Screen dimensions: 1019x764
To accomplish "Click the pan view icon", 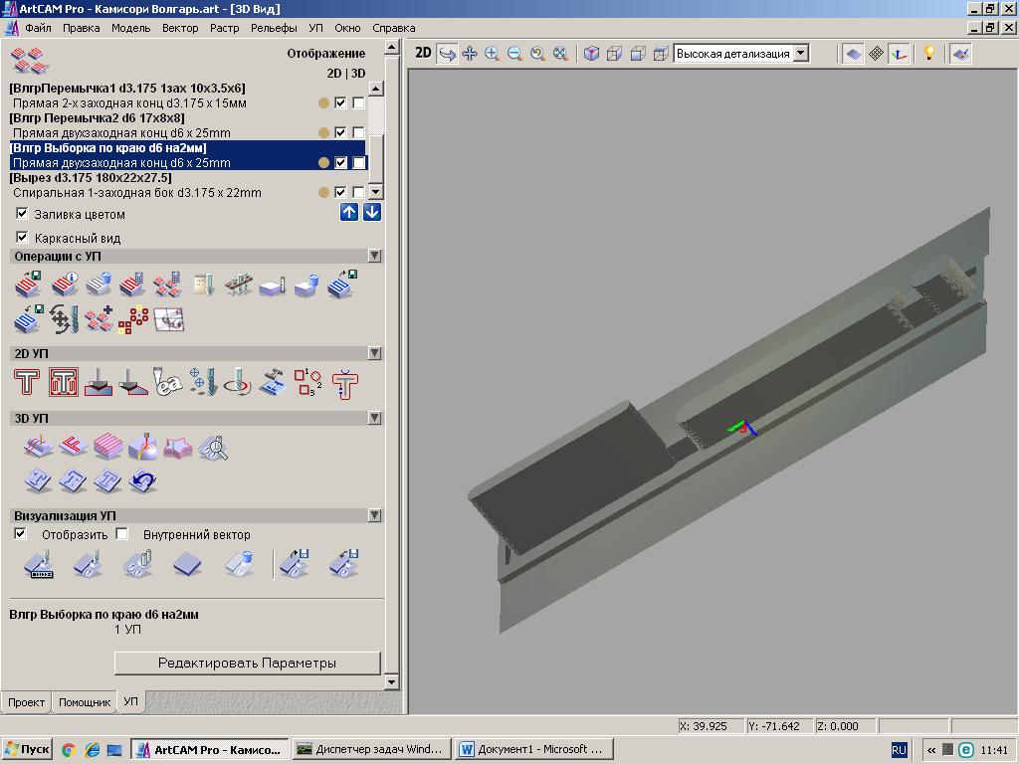I will [470, 54].
